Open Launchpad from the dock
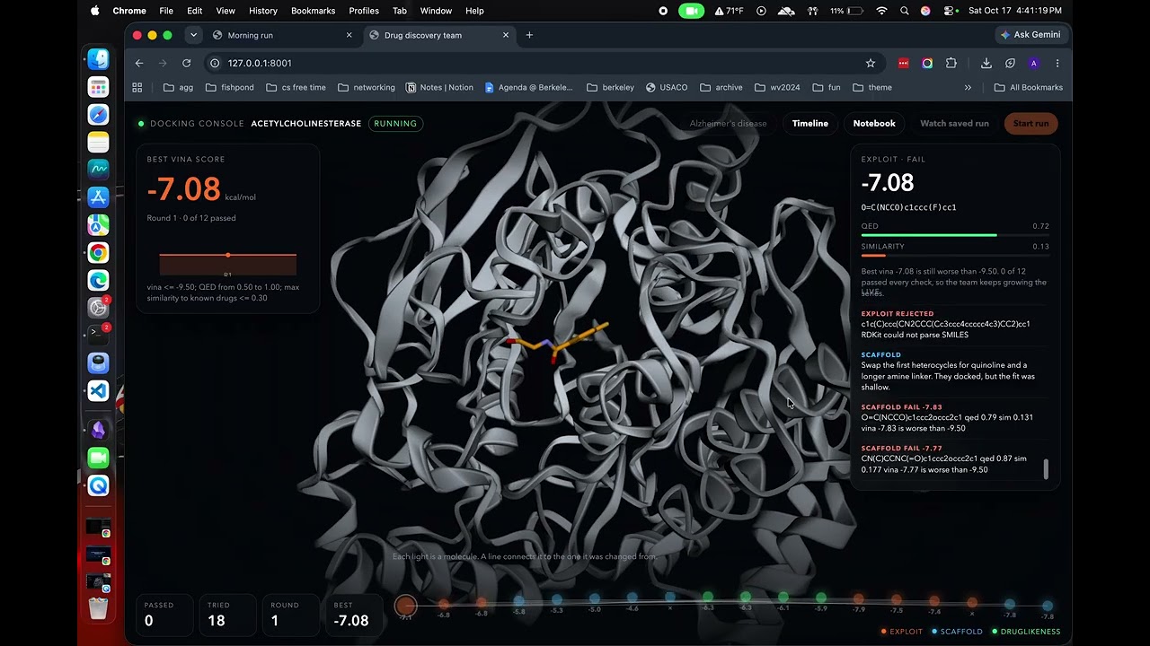The height and width of the screenshot is (646, 1150). click(x=98, y=87)
